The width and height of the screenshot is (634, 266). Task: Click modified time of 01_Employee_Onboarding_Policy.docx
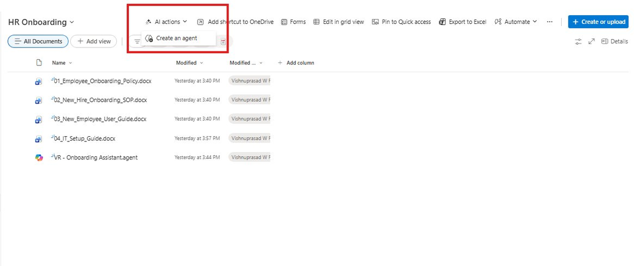[197, 81]
